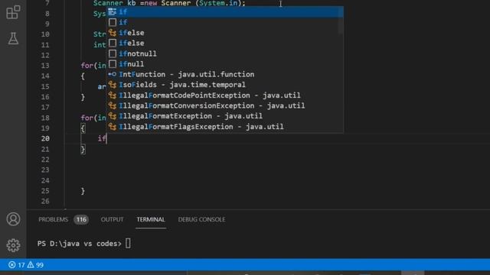The width and height of the screenshot is (490, 275).
Task: Click the 116 problems count badge
Action: point(81,219)
